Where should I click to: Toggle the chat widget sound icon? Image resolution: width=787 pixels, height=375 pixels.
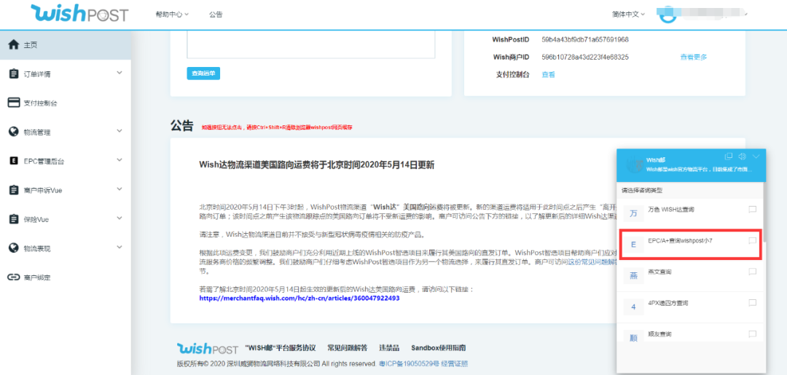[743, 157]
